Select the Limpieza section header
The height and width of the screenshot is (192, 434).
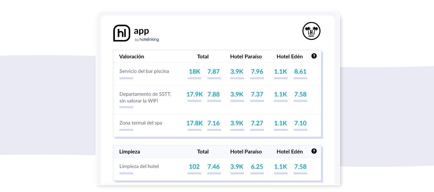pos(129,152)
